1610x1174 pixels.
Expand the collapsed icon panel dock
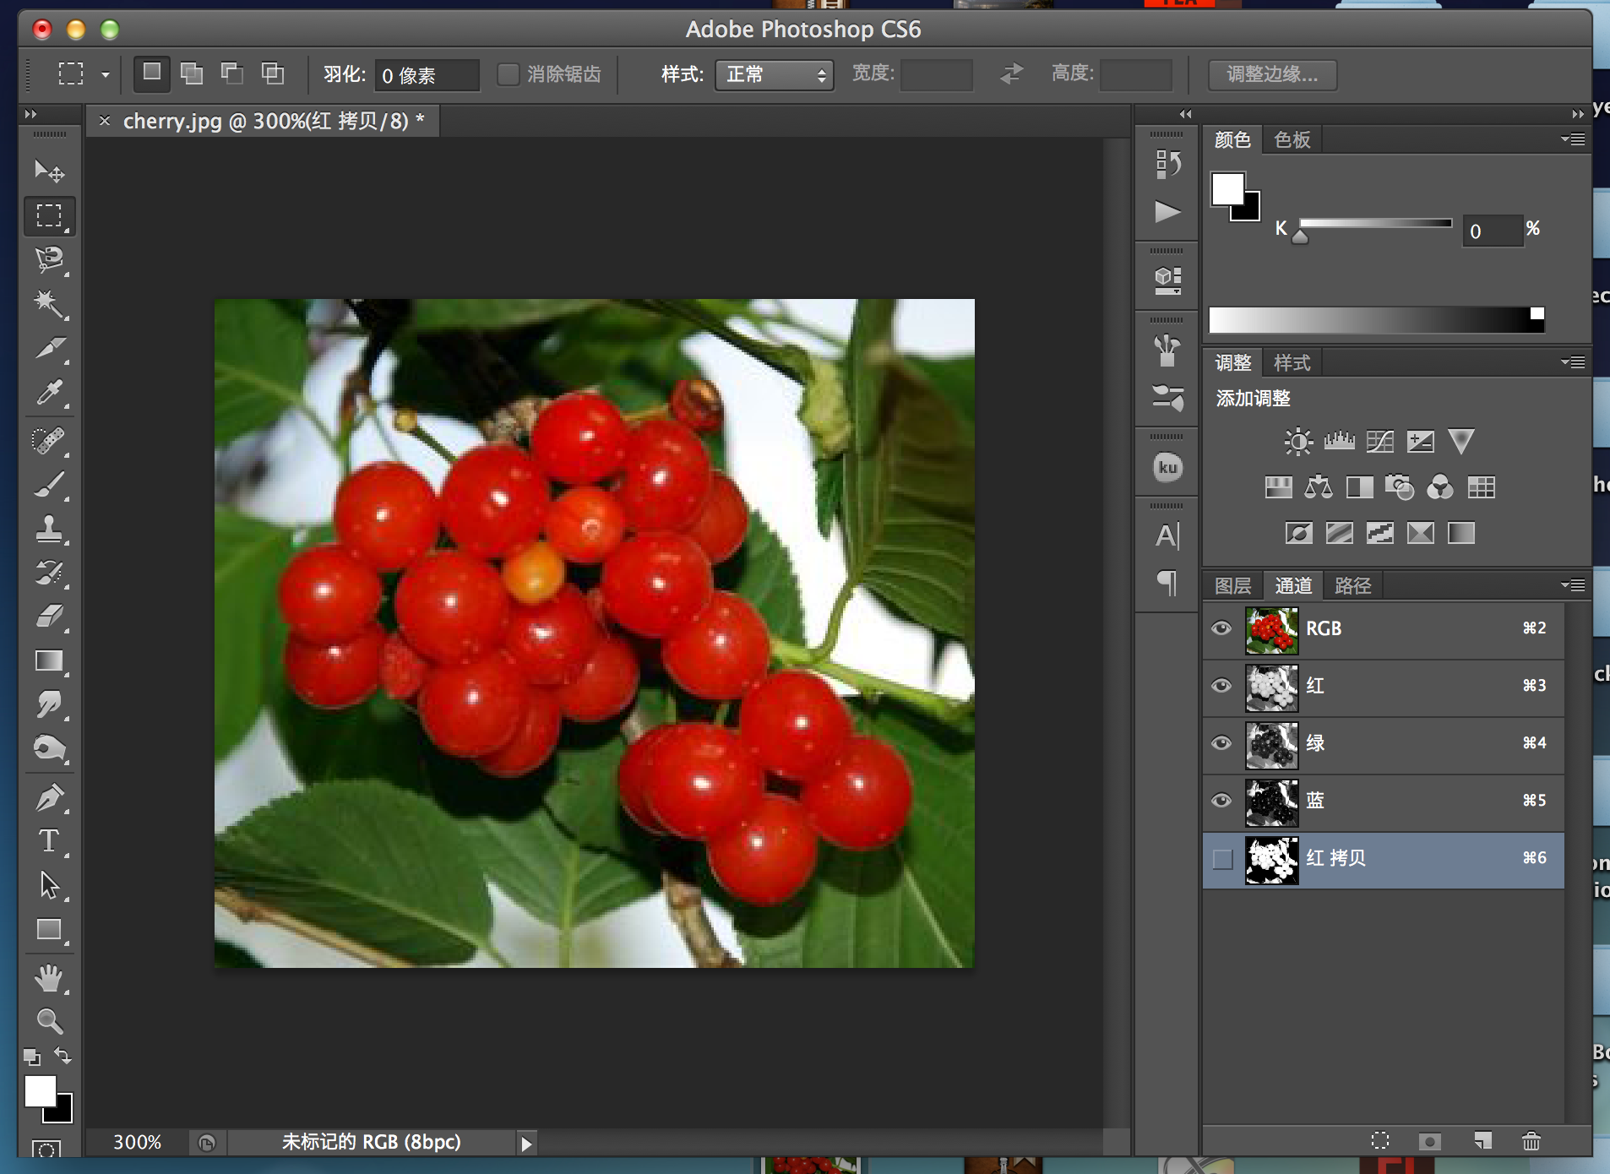pyautogui.click(x=1186, y=114)
